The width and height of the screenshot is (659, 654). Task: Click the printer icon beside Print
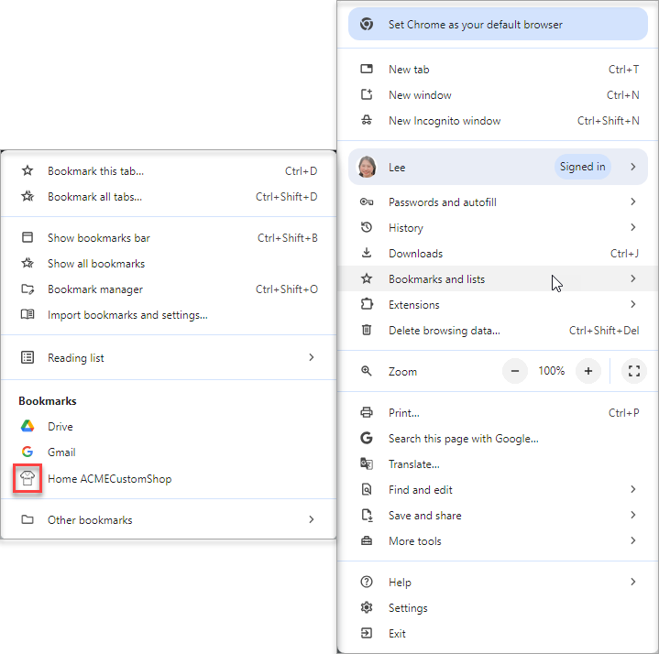coord(367,413)
